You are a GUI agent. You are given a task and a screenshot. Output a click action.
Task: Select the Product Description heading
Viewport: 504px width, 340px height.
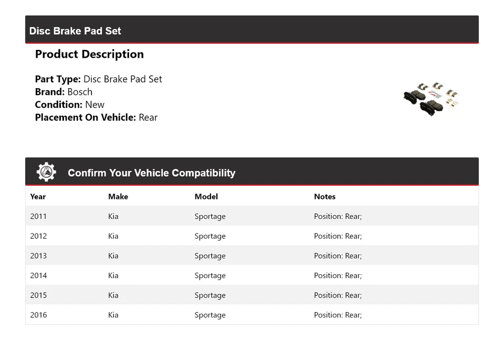coord(89,54)
